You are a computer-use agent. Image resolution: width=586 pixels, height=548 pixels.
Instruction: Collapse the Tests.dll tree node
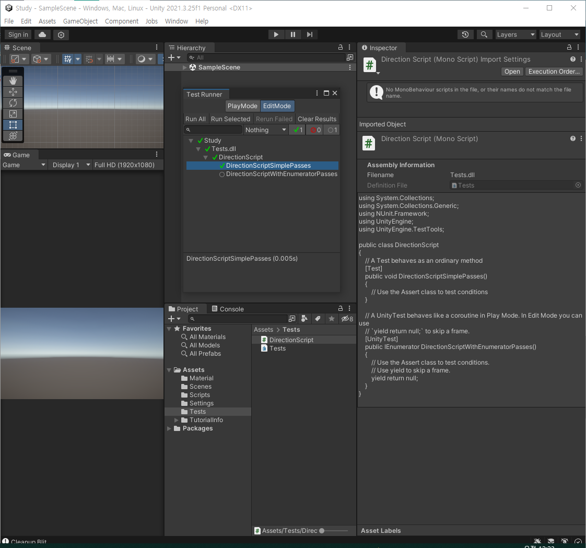[x=198, y=149]
